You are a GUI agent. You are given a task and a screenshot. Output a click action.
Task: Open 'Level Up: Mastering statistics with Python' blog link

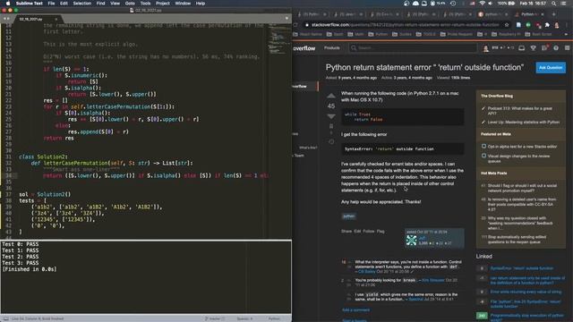pos(523,122)
